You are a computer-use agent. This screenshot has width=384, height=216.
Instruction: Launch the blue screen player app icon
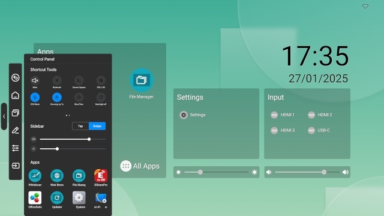pos(101,197)
